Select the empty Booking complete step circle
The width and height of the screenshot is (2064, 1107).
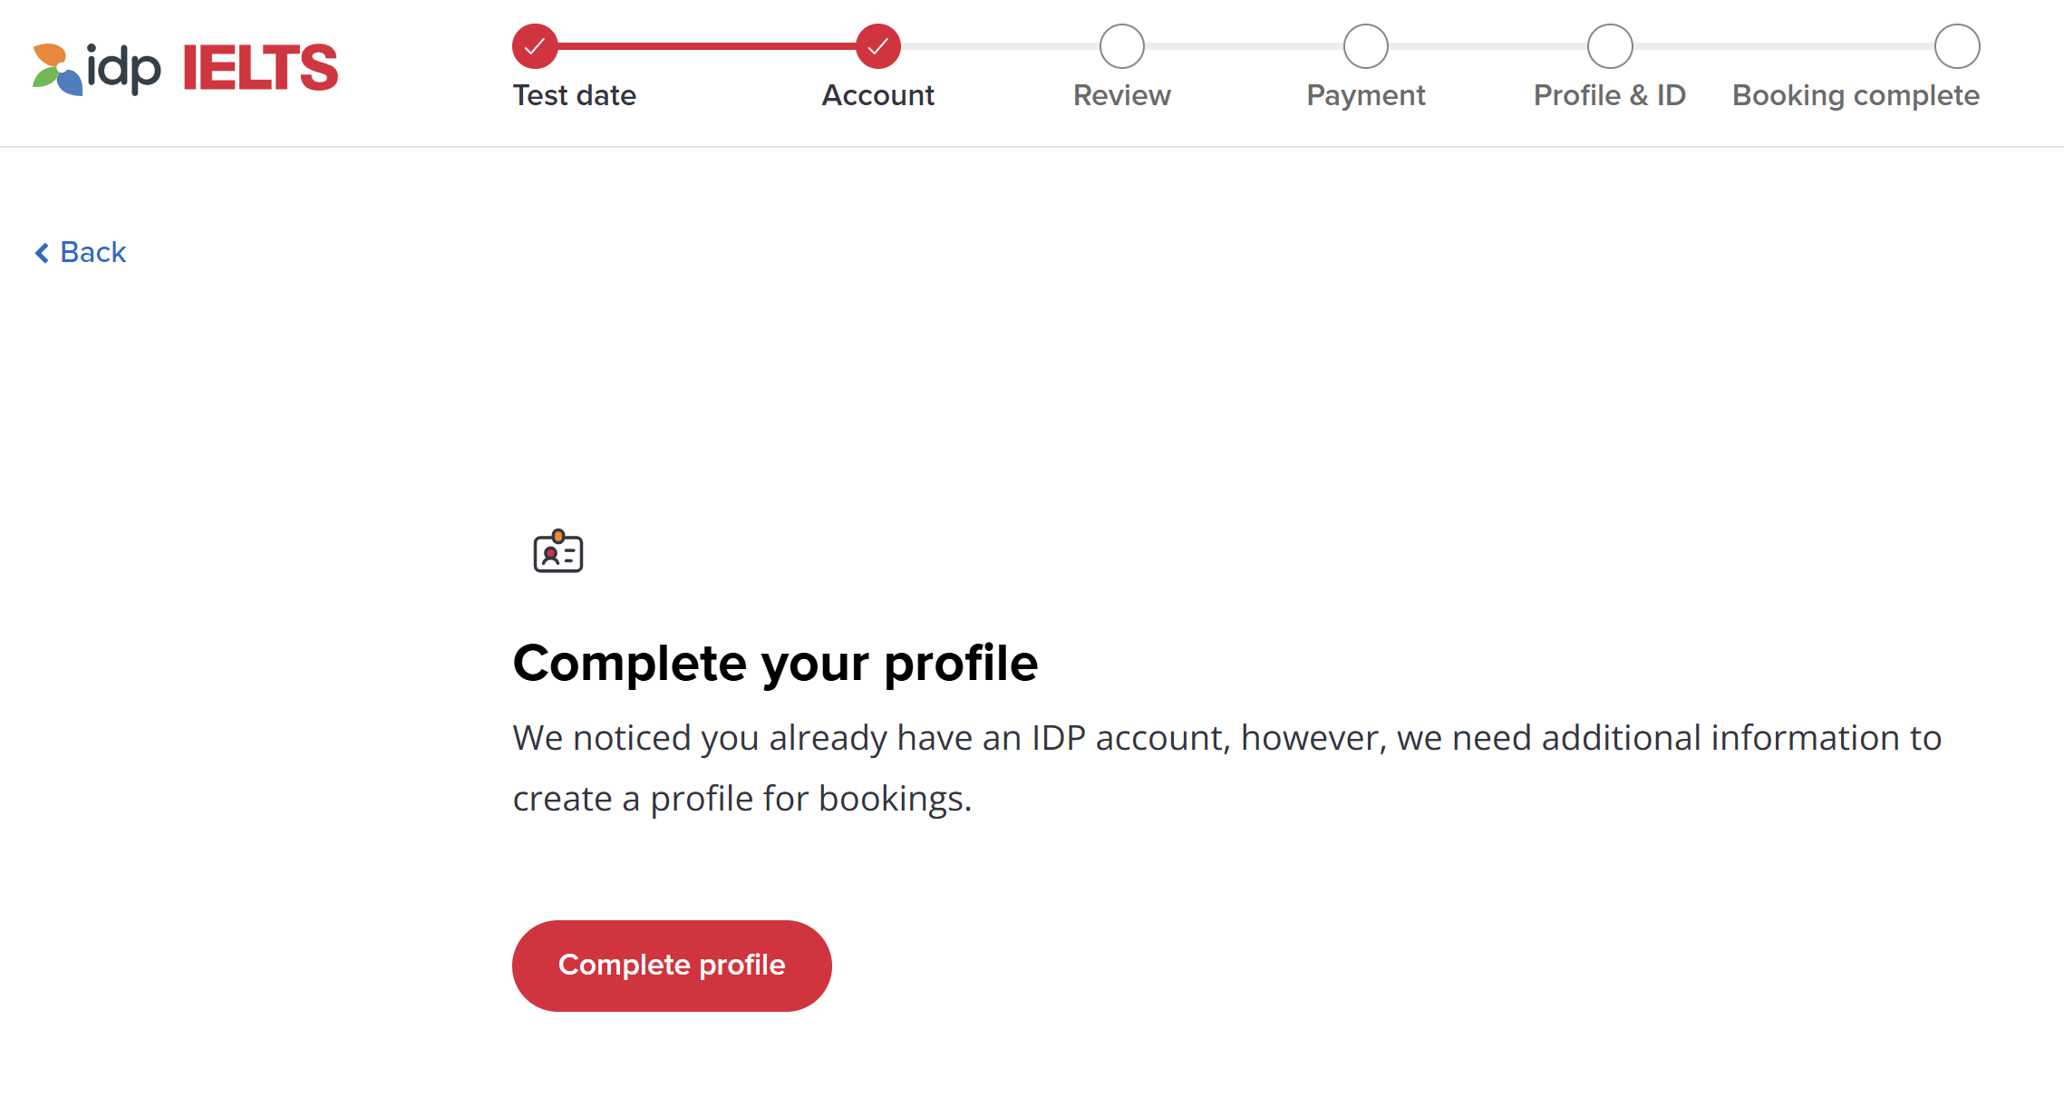(1956, 46)
